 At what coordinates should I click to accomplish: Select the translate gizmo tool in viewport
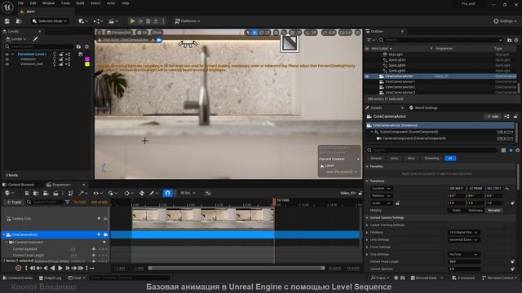pyautogui.click(x=254, y=33)
